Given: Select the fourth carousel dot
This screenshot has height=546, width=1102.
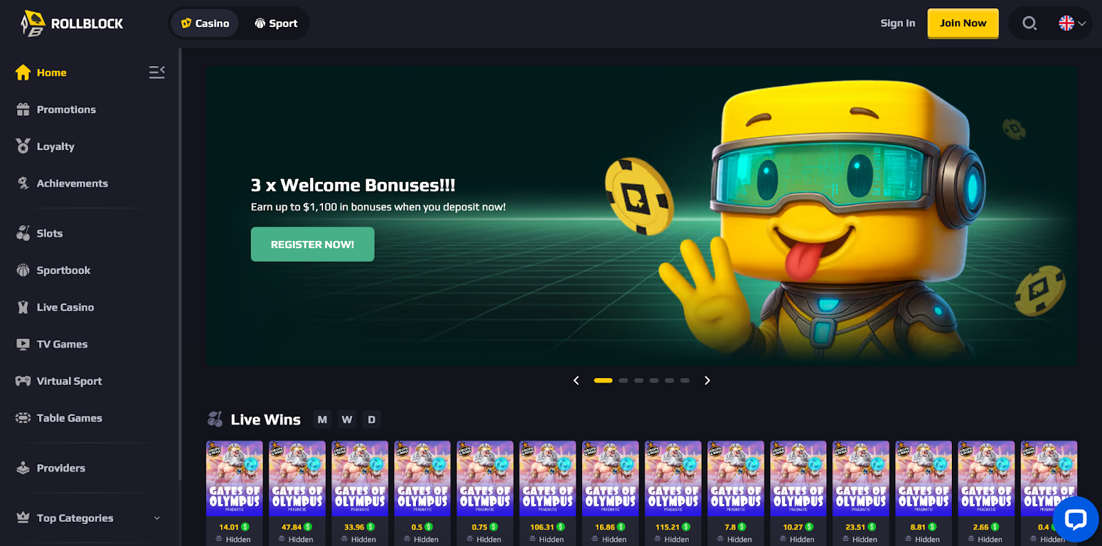Looking at the screenshot, I should 654,380.
